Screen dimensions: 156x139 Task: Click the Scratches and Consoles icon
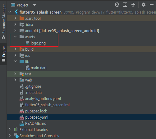(x=16, y=136)
